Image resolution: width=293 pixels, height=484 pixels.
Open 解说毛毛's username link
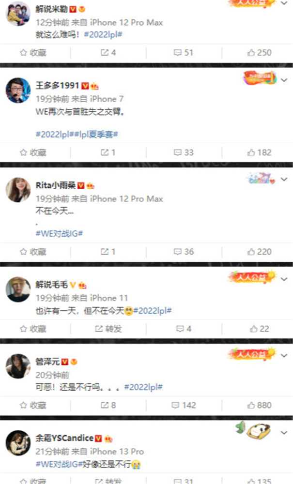tap(51, 285)
